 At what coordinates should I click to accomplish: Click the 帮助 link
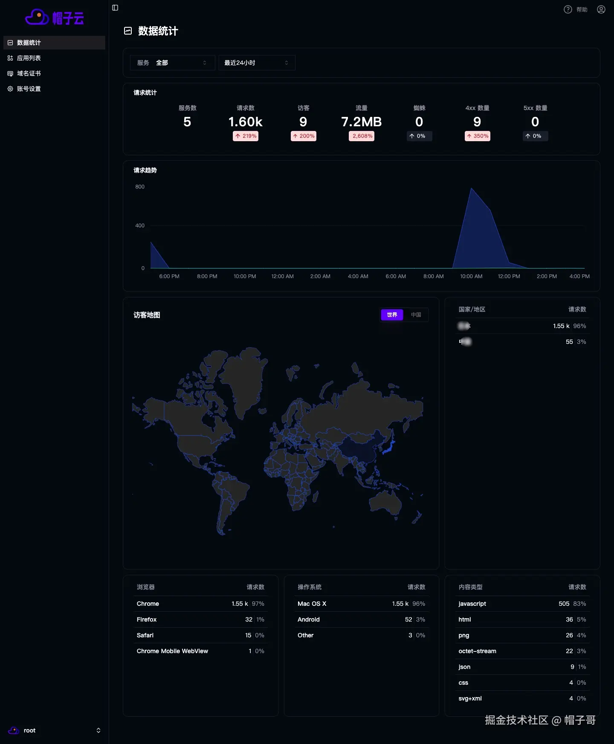582,9
